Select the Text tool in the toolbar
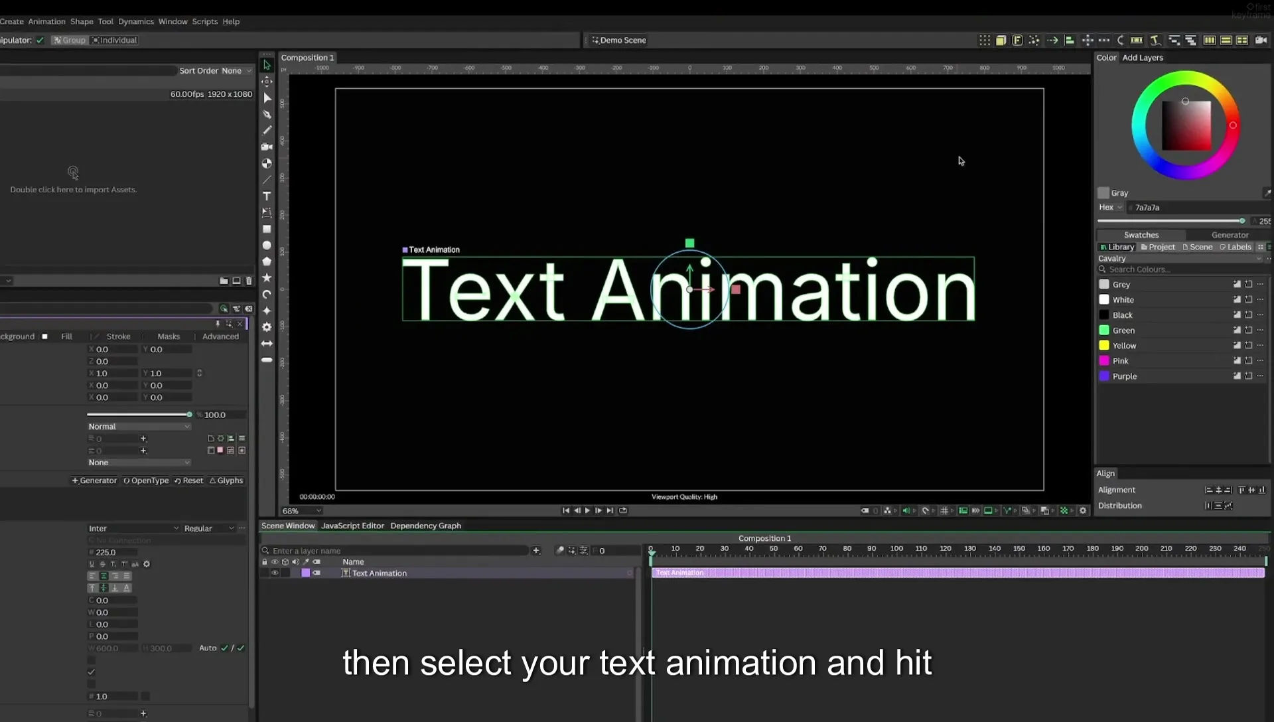 click(267, 196)
